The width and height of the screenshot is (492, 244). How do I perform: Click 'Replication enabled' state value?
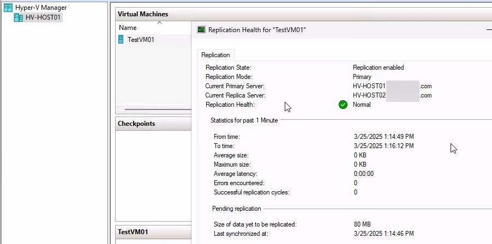click(379, 68)
